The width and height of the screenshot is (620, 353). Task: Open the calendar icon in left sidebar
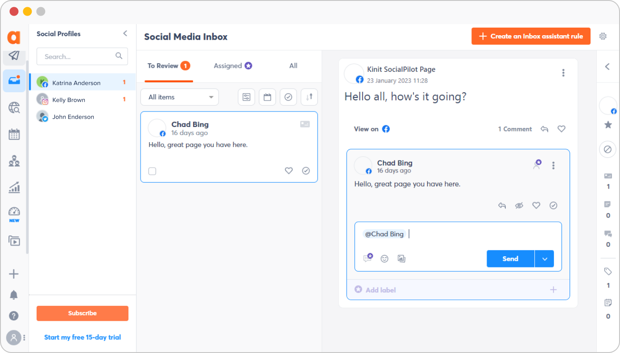14,134
